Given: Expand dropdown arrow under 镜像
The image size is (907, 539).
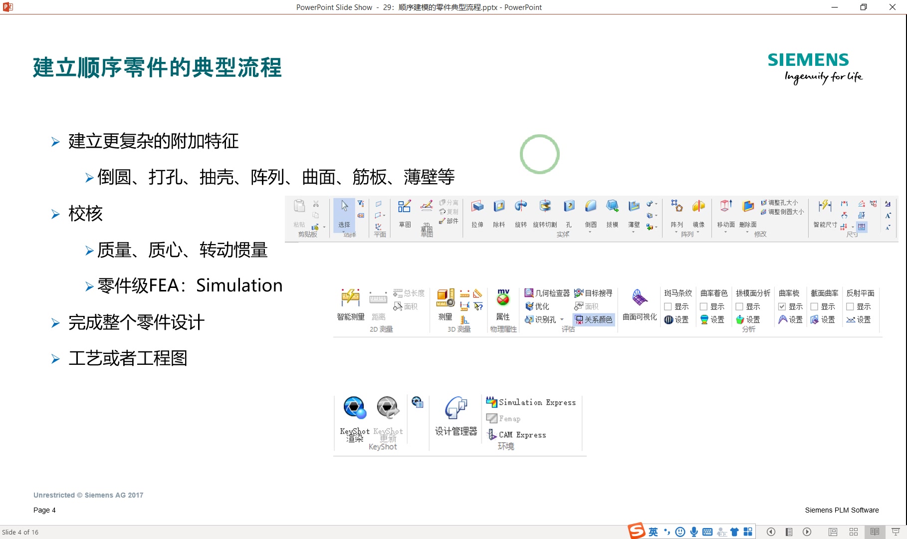Looking at the screenshot, I should click(x=697, y=232).
